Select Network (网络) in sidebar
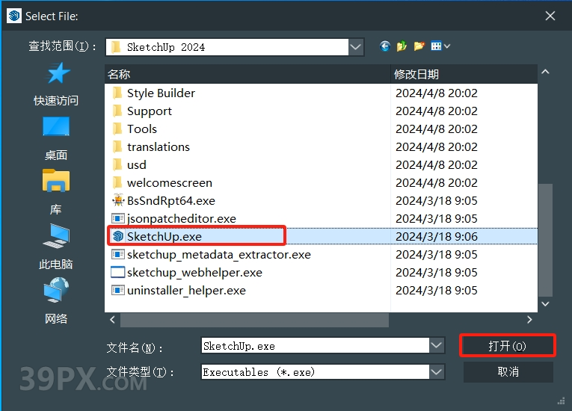The height and width of the screenshot is (411, 572). click(56, 301)
